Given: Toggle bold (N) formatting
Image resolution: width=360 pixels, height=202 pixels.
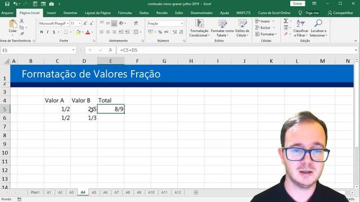Looking at the screenshot, I should click(42, 32).
